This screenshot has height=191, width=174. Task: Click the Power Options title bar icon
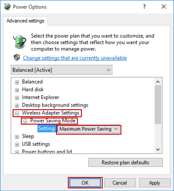click(7, 7)
